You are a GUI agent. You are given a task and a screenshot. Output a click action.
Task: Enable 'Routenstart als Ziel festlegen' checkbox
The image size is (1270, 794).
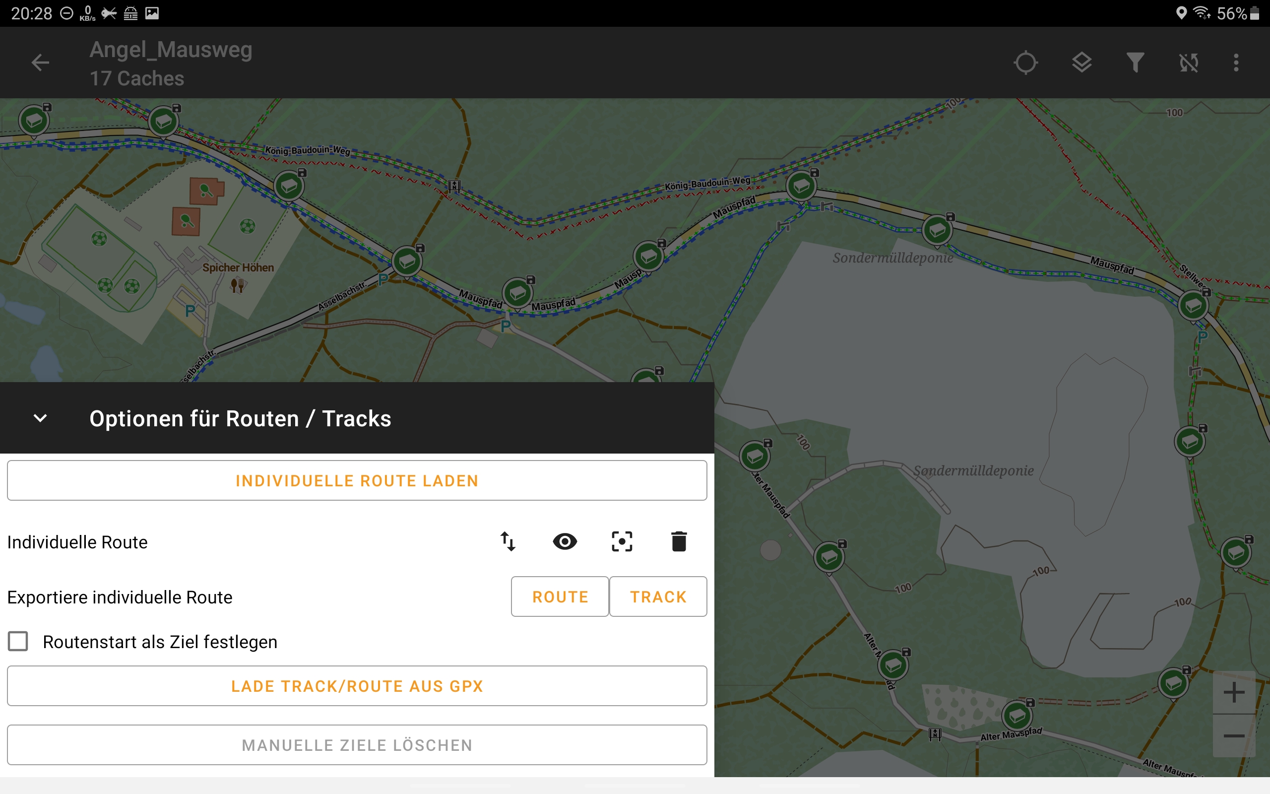click(x=18, y=641)
